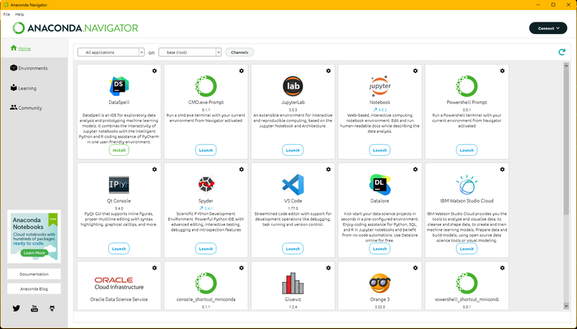This screenshot has height=329, width=577.
Task: Click the CMD.exe Prompt icon
Action: 206,86
